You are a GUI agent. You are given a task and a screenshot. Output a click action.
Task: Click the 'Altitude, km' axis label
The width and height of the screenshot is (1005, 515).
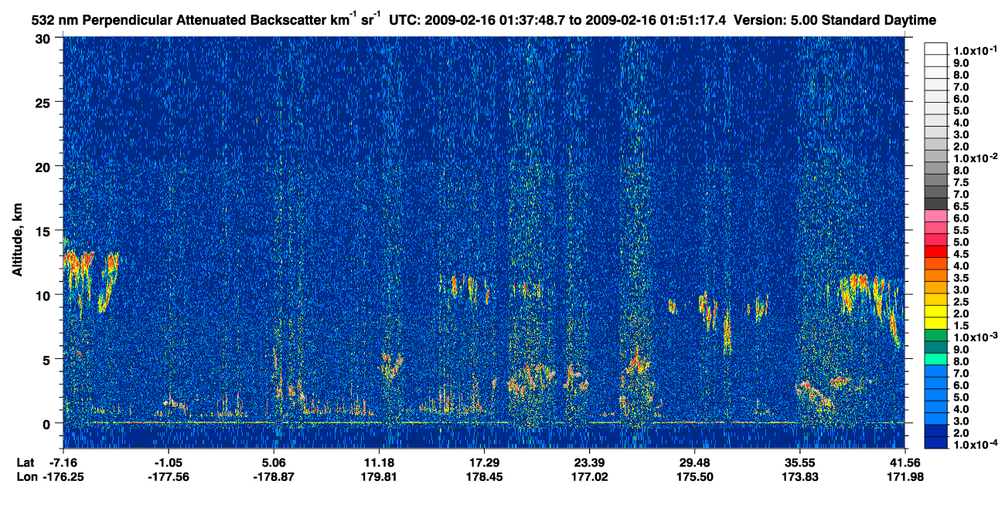coord(17,242)
